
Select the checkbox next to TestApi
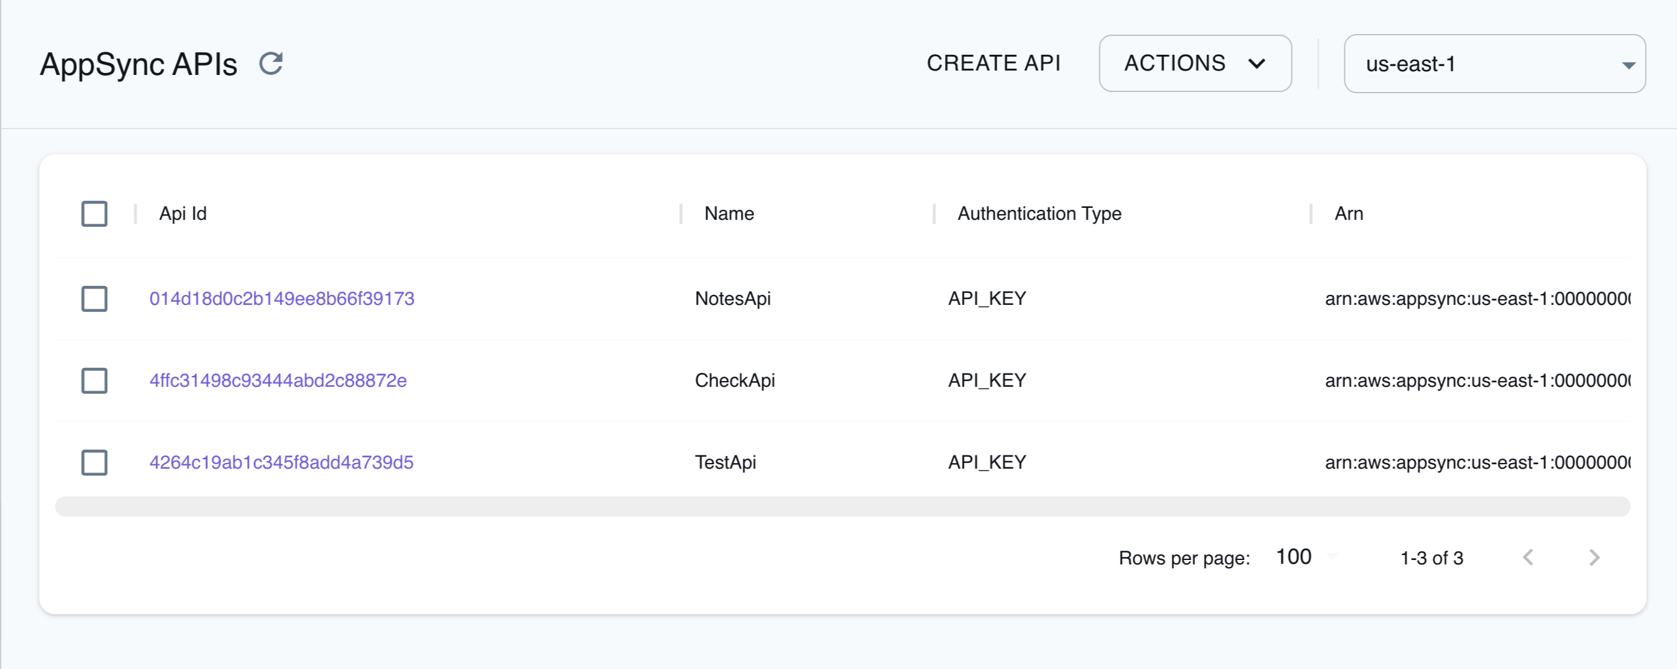click(x=94, y=463)
